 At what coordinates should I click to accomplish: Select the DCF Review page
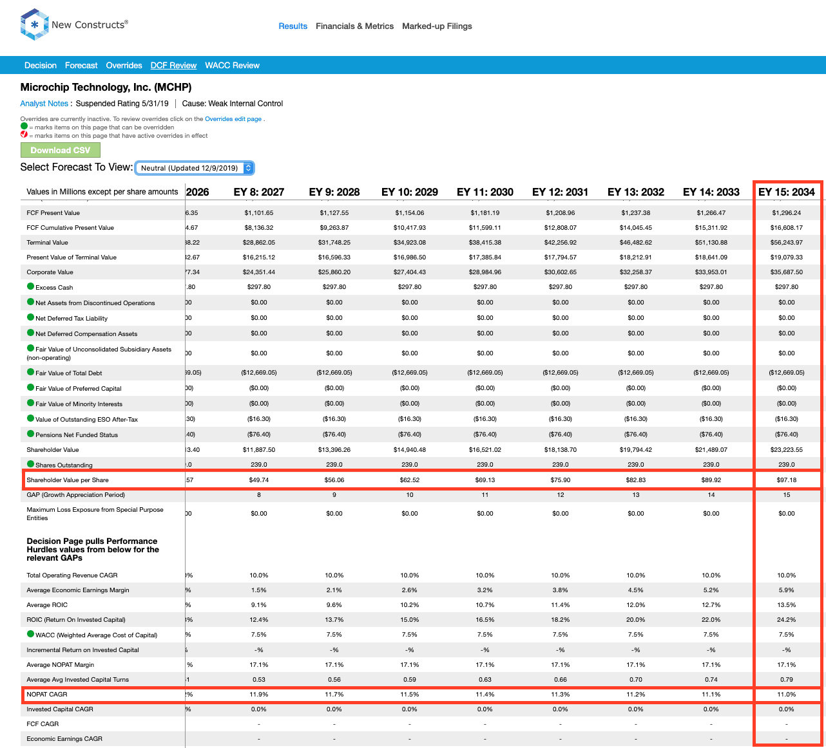point(173,66)
